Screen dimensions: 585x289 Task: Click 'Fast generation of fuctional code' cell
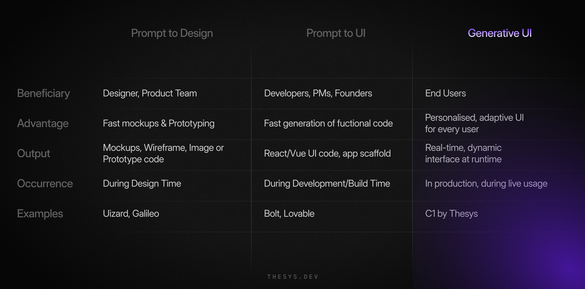(x=328, y=123)
